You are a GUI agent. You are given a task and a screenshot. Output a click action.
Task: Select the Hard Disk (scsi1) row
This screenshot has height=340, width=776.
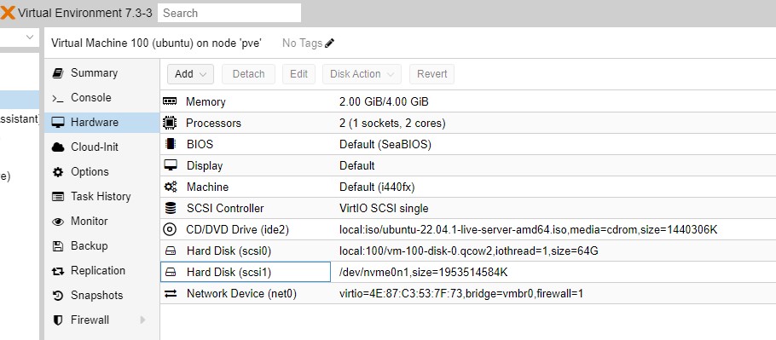pyautogui.click(x=468, y=273)
